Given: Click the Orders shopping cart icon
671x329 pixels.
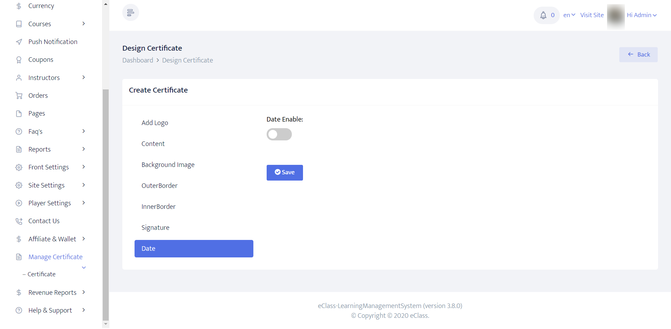Looking at the screenshot, I should click(19, 96).
